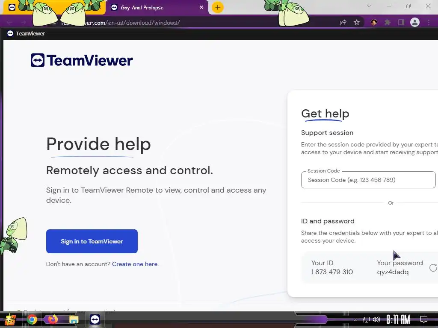Click the new tab plus button
The image size is (438, 328).
point(218,7)
